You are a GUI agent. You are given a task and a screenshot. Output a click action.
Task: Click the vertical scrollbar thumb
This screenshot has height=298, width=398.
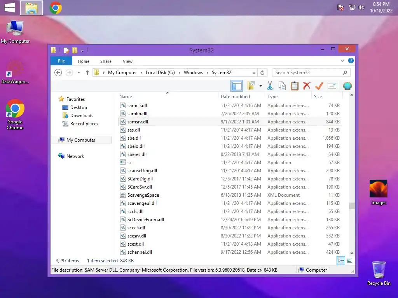pyautogui.click(x=352, y=206)
